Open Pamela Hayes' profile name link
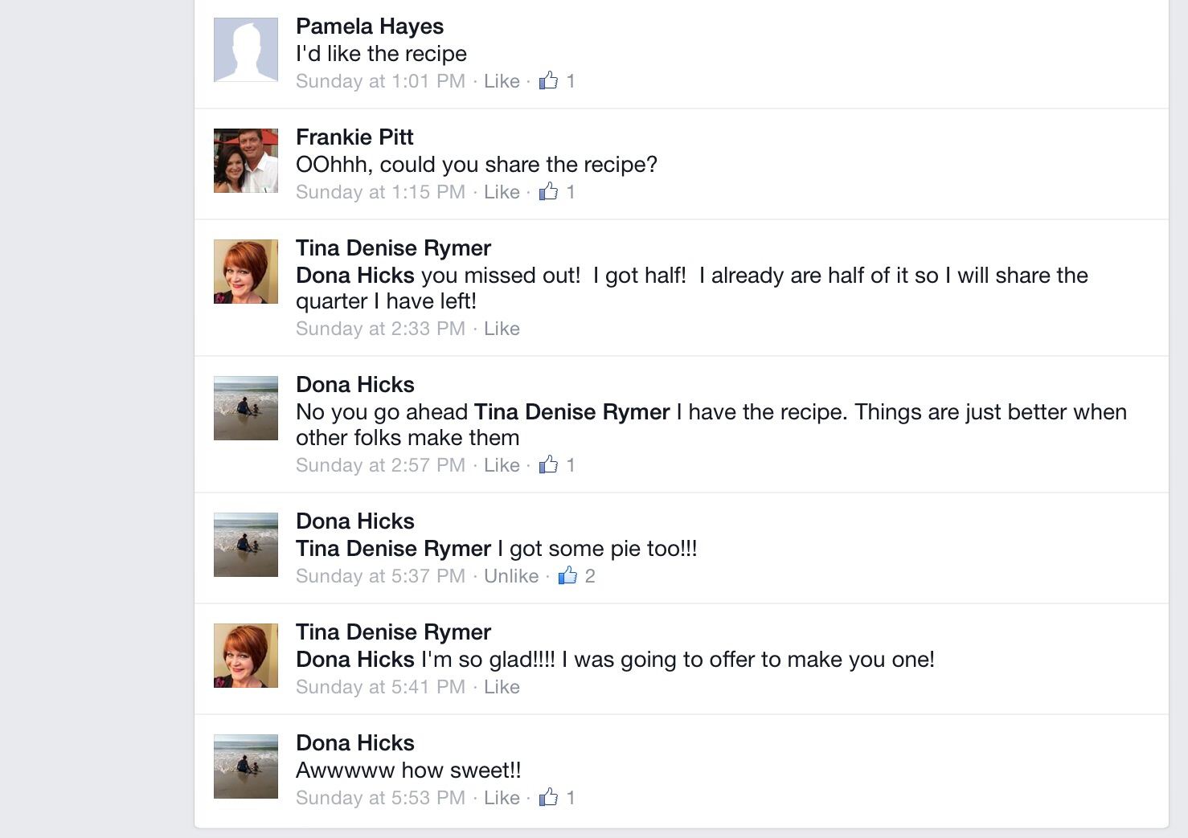This screenshot has height=838, width=1188. [370, 27]
